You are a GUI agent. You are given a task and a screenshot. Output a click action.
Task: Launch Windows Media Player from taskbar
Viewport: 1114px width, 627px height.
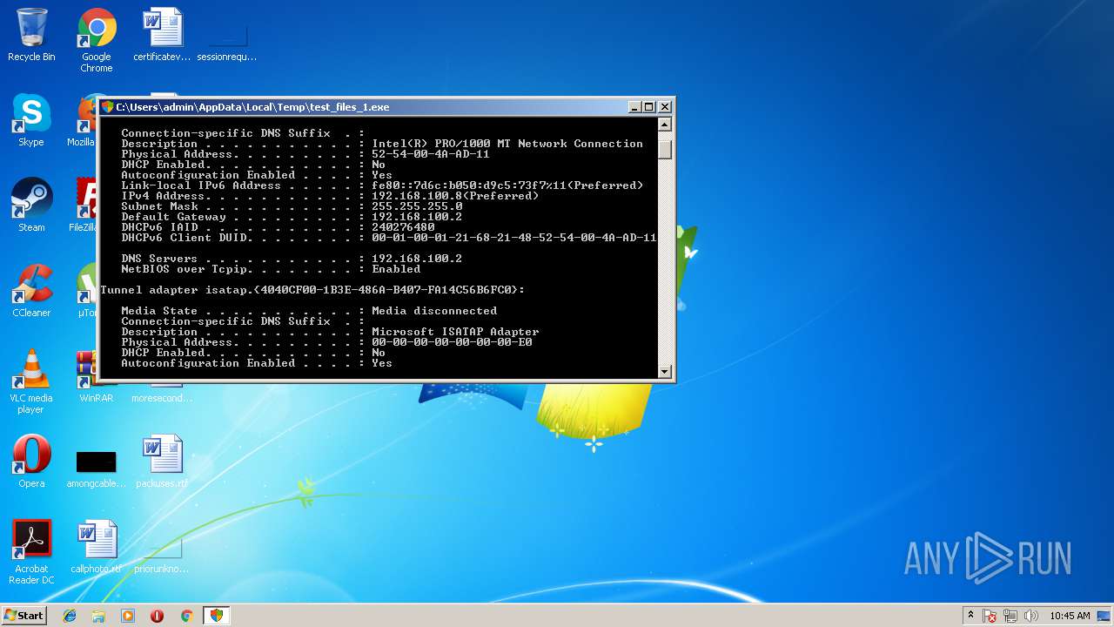point(128,616)
